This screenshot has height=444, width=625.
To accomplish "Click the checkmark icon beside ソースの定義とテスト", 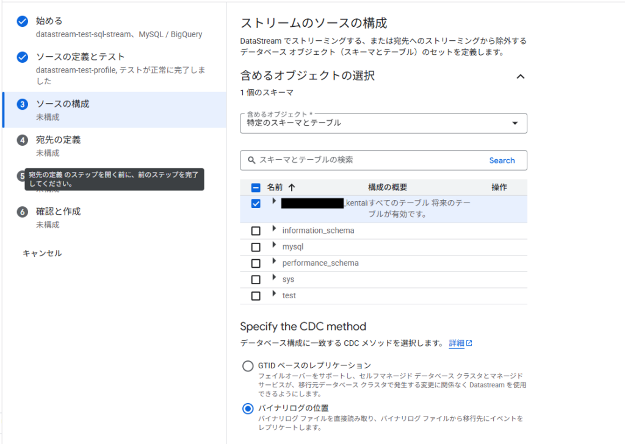I will tap(23, 57).
